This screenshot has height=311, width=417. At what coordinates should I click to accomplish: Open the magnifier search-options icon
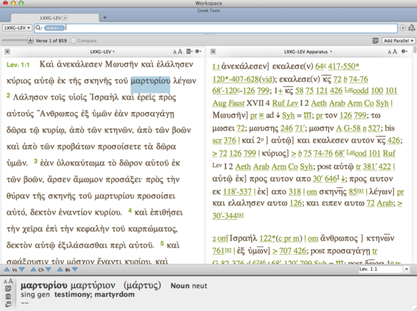coord(39,28)
